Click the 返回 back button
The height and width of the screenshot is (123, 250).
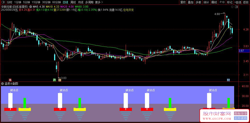tap(246, 2)
